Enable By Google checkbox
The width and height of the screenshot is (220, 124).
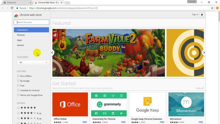coord(18,81)
